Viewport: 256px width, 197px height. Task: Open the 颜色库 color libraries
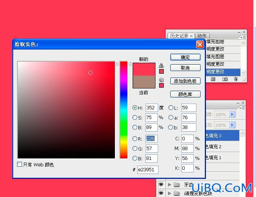185,94
